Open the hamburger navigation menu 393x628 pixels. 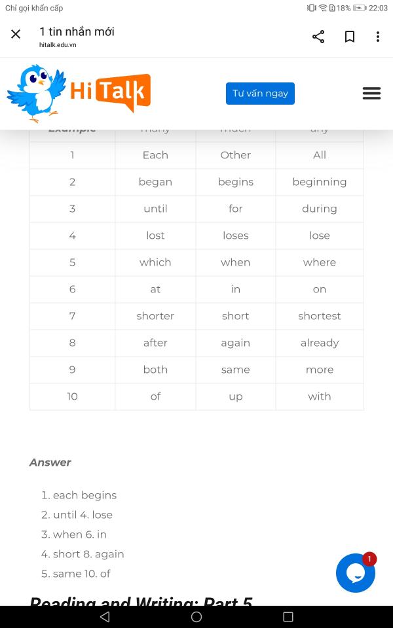(371, 94)
